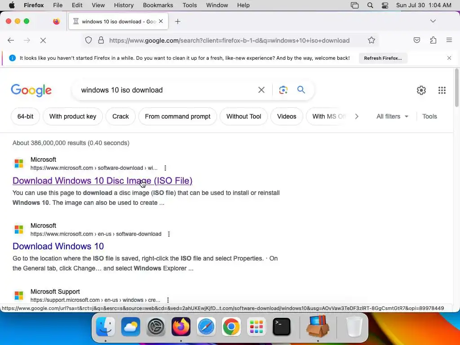Open the Help menu
This screenshot has height=345, width=460.
(x=243, y=5)
